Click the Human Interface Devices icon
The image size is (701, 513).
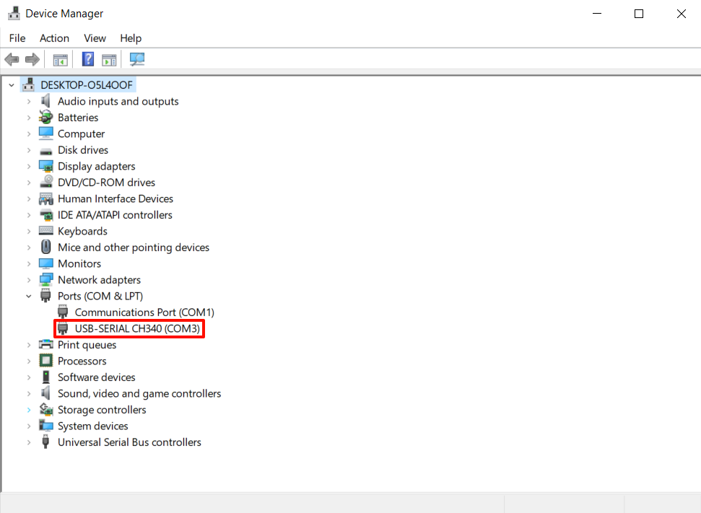point(45,198)
